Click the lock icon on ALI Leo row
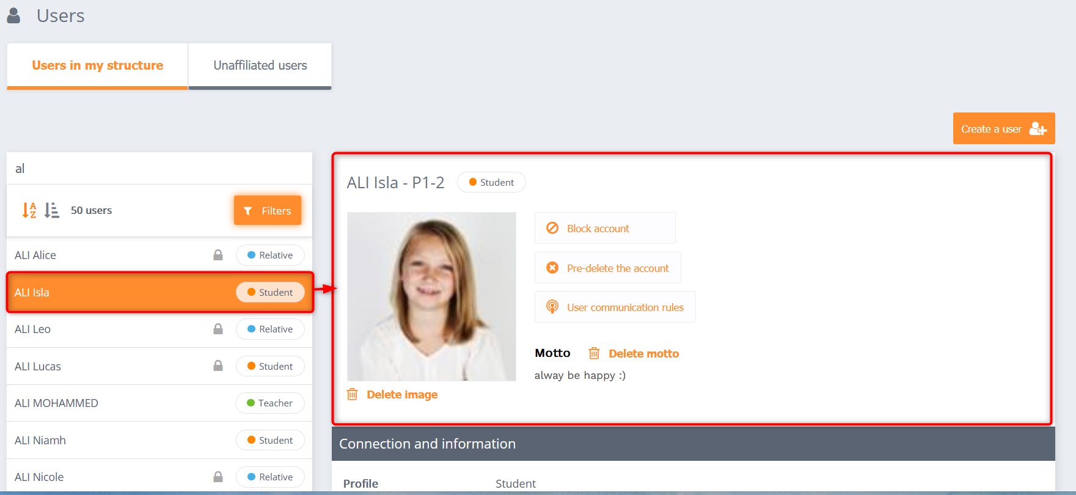Image resolution: width=1076 pixels, height=495 pixels. point(218,329)
